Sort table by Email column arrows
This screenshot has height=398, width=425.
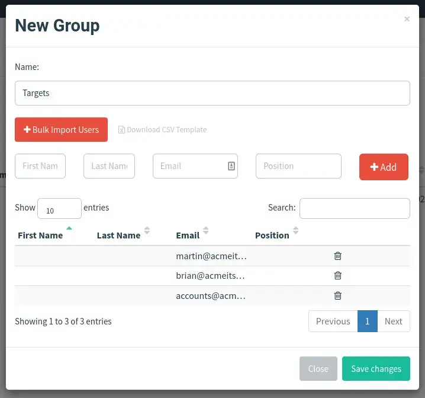click(x=206, y=230)
